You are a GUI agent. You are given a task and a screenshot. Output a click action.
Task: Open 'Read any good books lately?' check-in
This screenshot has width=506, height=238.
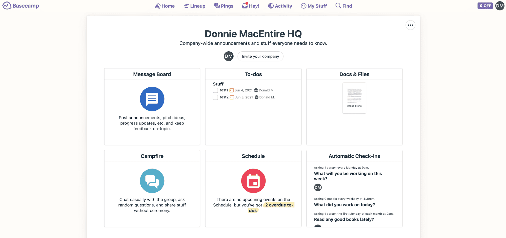[x=344, y=219]
